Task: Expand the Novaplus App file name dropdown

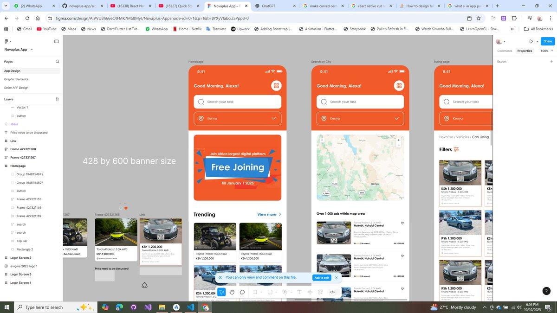Action: (32, 50)
